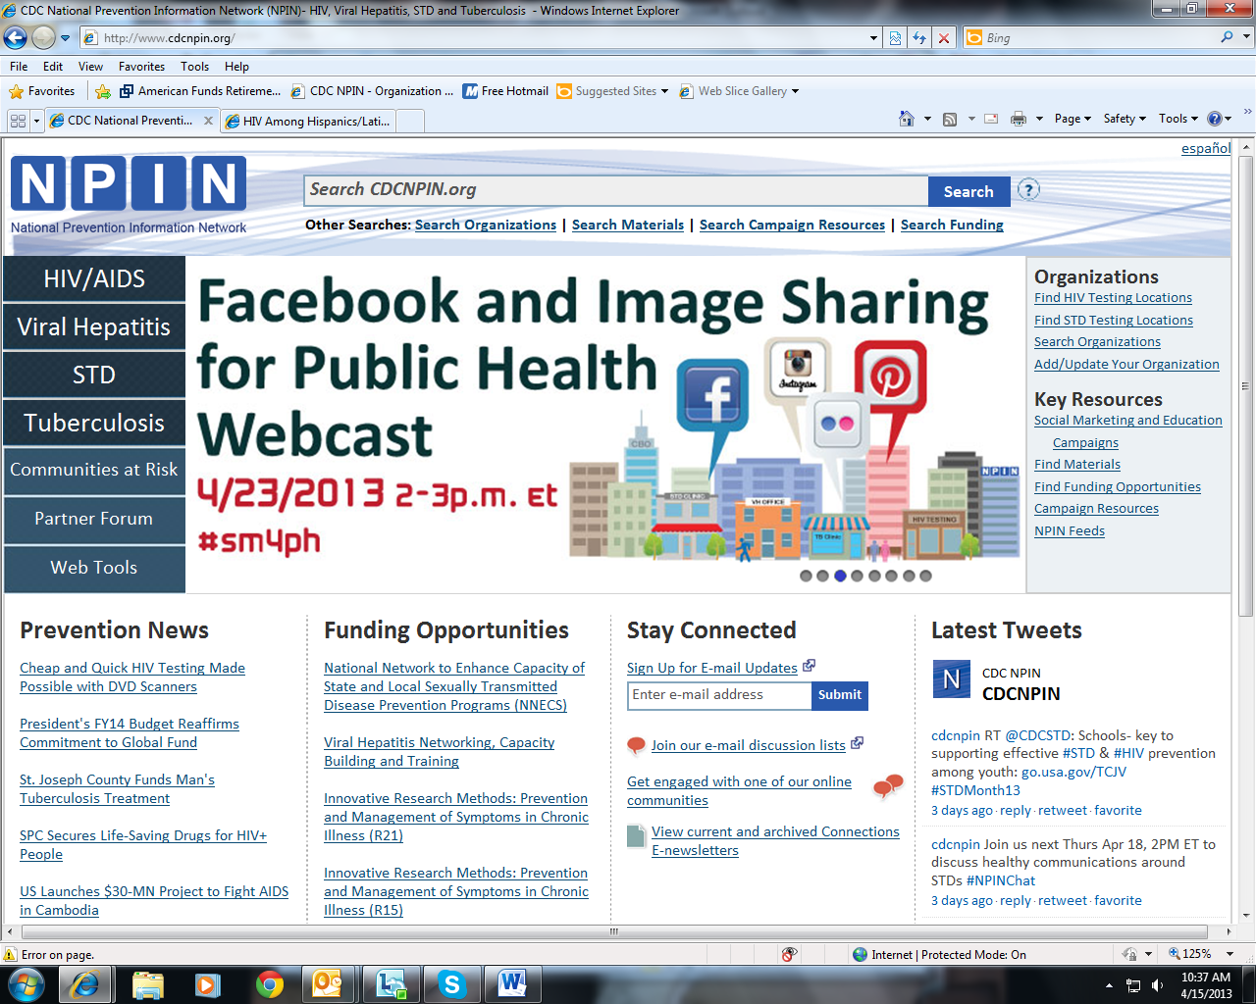Click the Enter e-mail address field
This screenshot has height=1004, width=1256.
pos(720,695)
